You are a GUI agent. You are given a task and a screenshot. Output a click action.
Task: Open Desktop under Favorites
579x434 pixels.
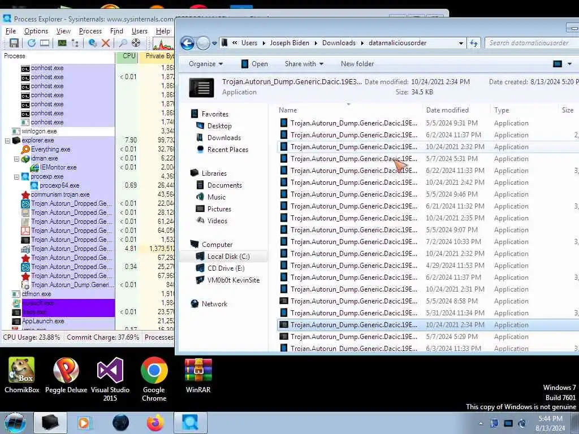pyautogui.click(x=219, y=126)
